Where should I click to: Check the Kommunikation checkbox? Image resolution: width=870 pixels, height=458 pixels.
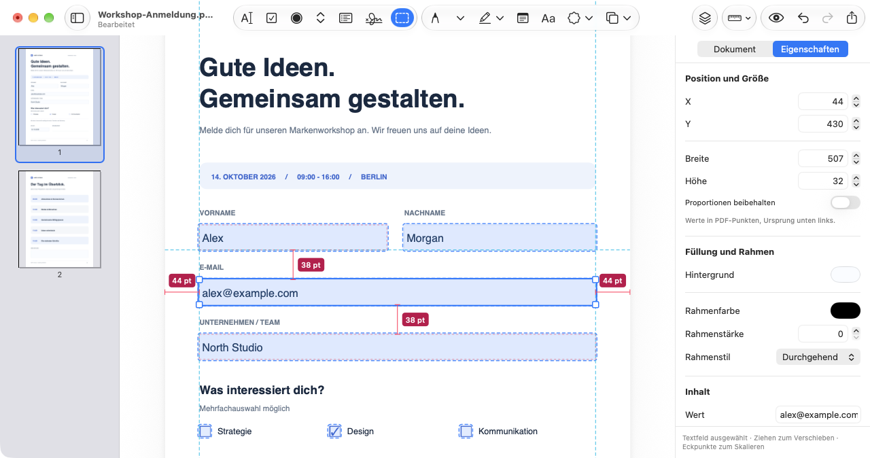click(x=466, y=431)
